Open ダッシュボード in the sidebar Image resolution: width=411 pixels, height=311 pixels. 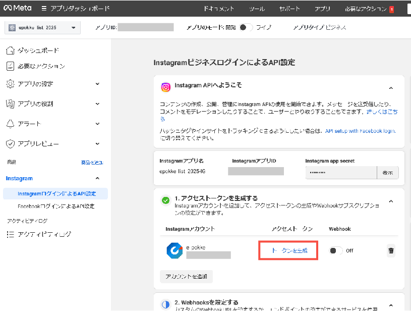pyautogui.click(x=38, y=50)
